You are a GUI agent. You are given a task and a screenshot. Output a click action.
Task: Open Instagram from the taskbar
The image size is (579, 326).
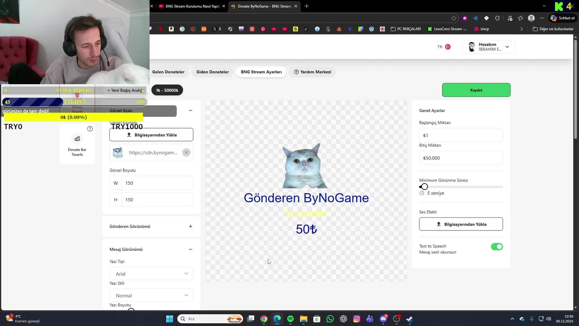point(357,319)
